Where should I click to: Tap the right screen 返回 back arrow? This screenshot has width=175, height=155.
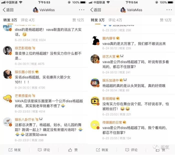92,10
